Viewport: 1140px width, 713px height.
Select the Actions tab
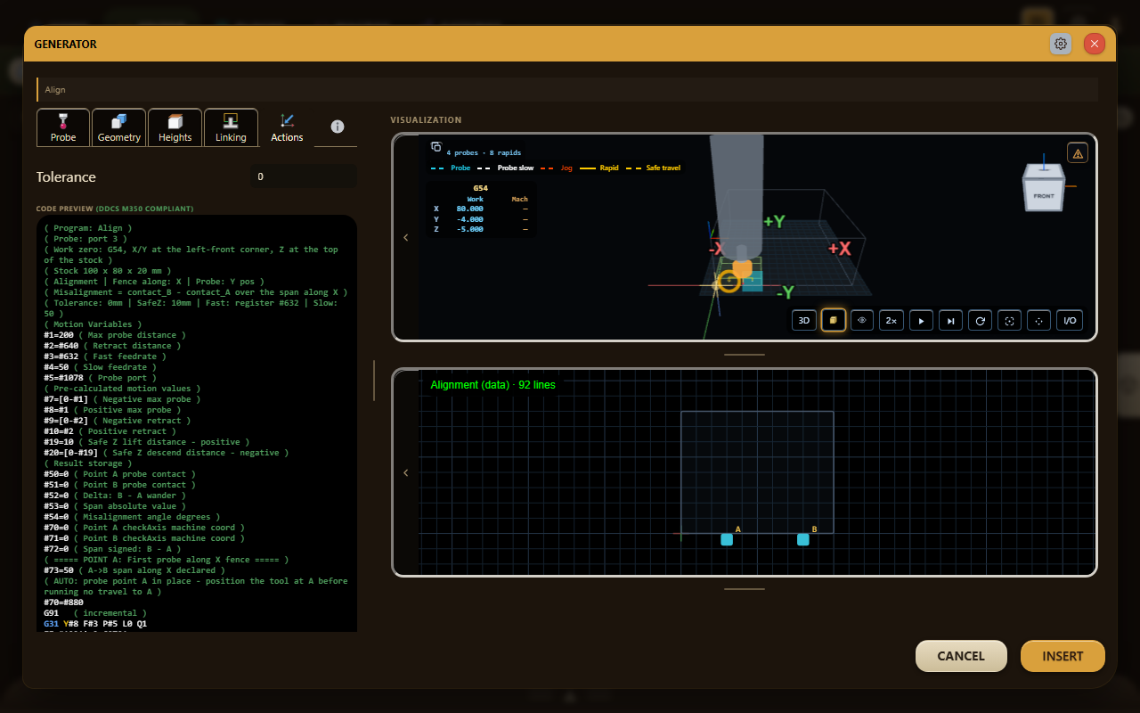point(287,127)
